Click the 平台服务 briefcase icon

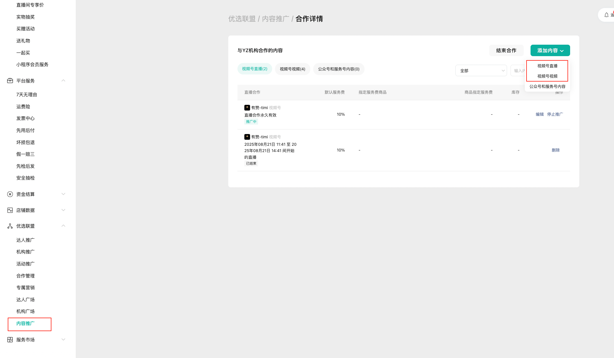coord(10,81)
